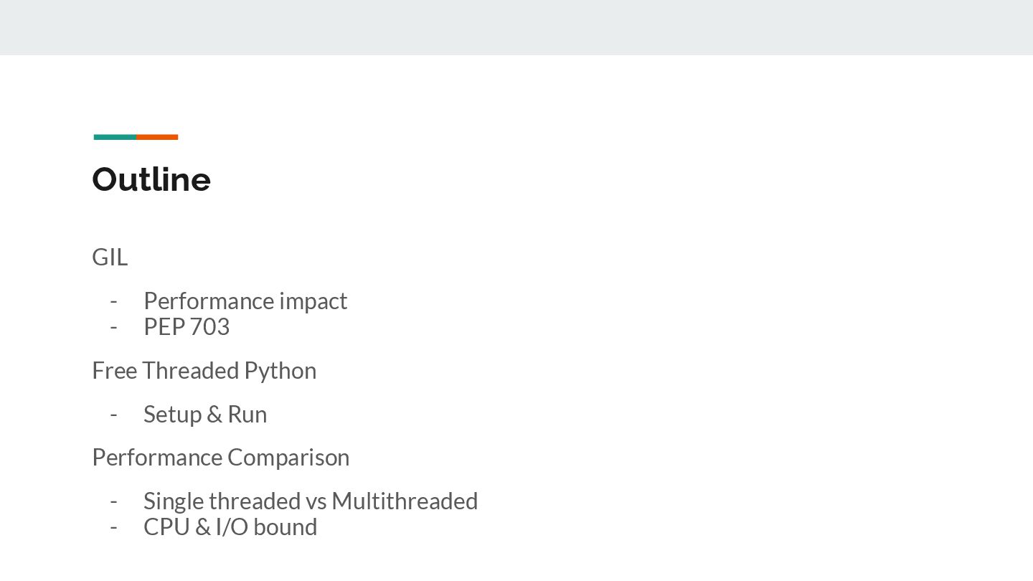Select the "Setup & Run" bullet text
Viewport: 1033px width, 581px height.
[x=205, y=414]
